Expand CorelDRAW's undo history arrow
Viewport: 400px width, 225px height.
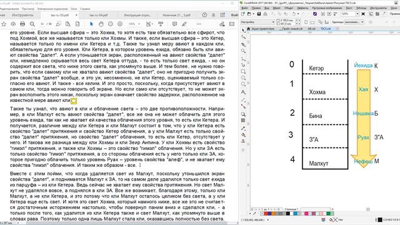pos(297,14)
